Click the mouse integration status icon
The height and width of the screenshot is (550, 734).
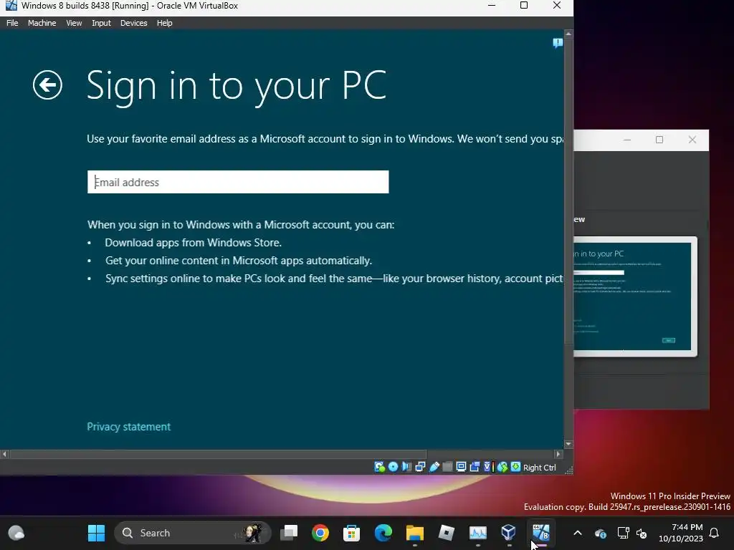pyautogui.click(x=502, y=467)
